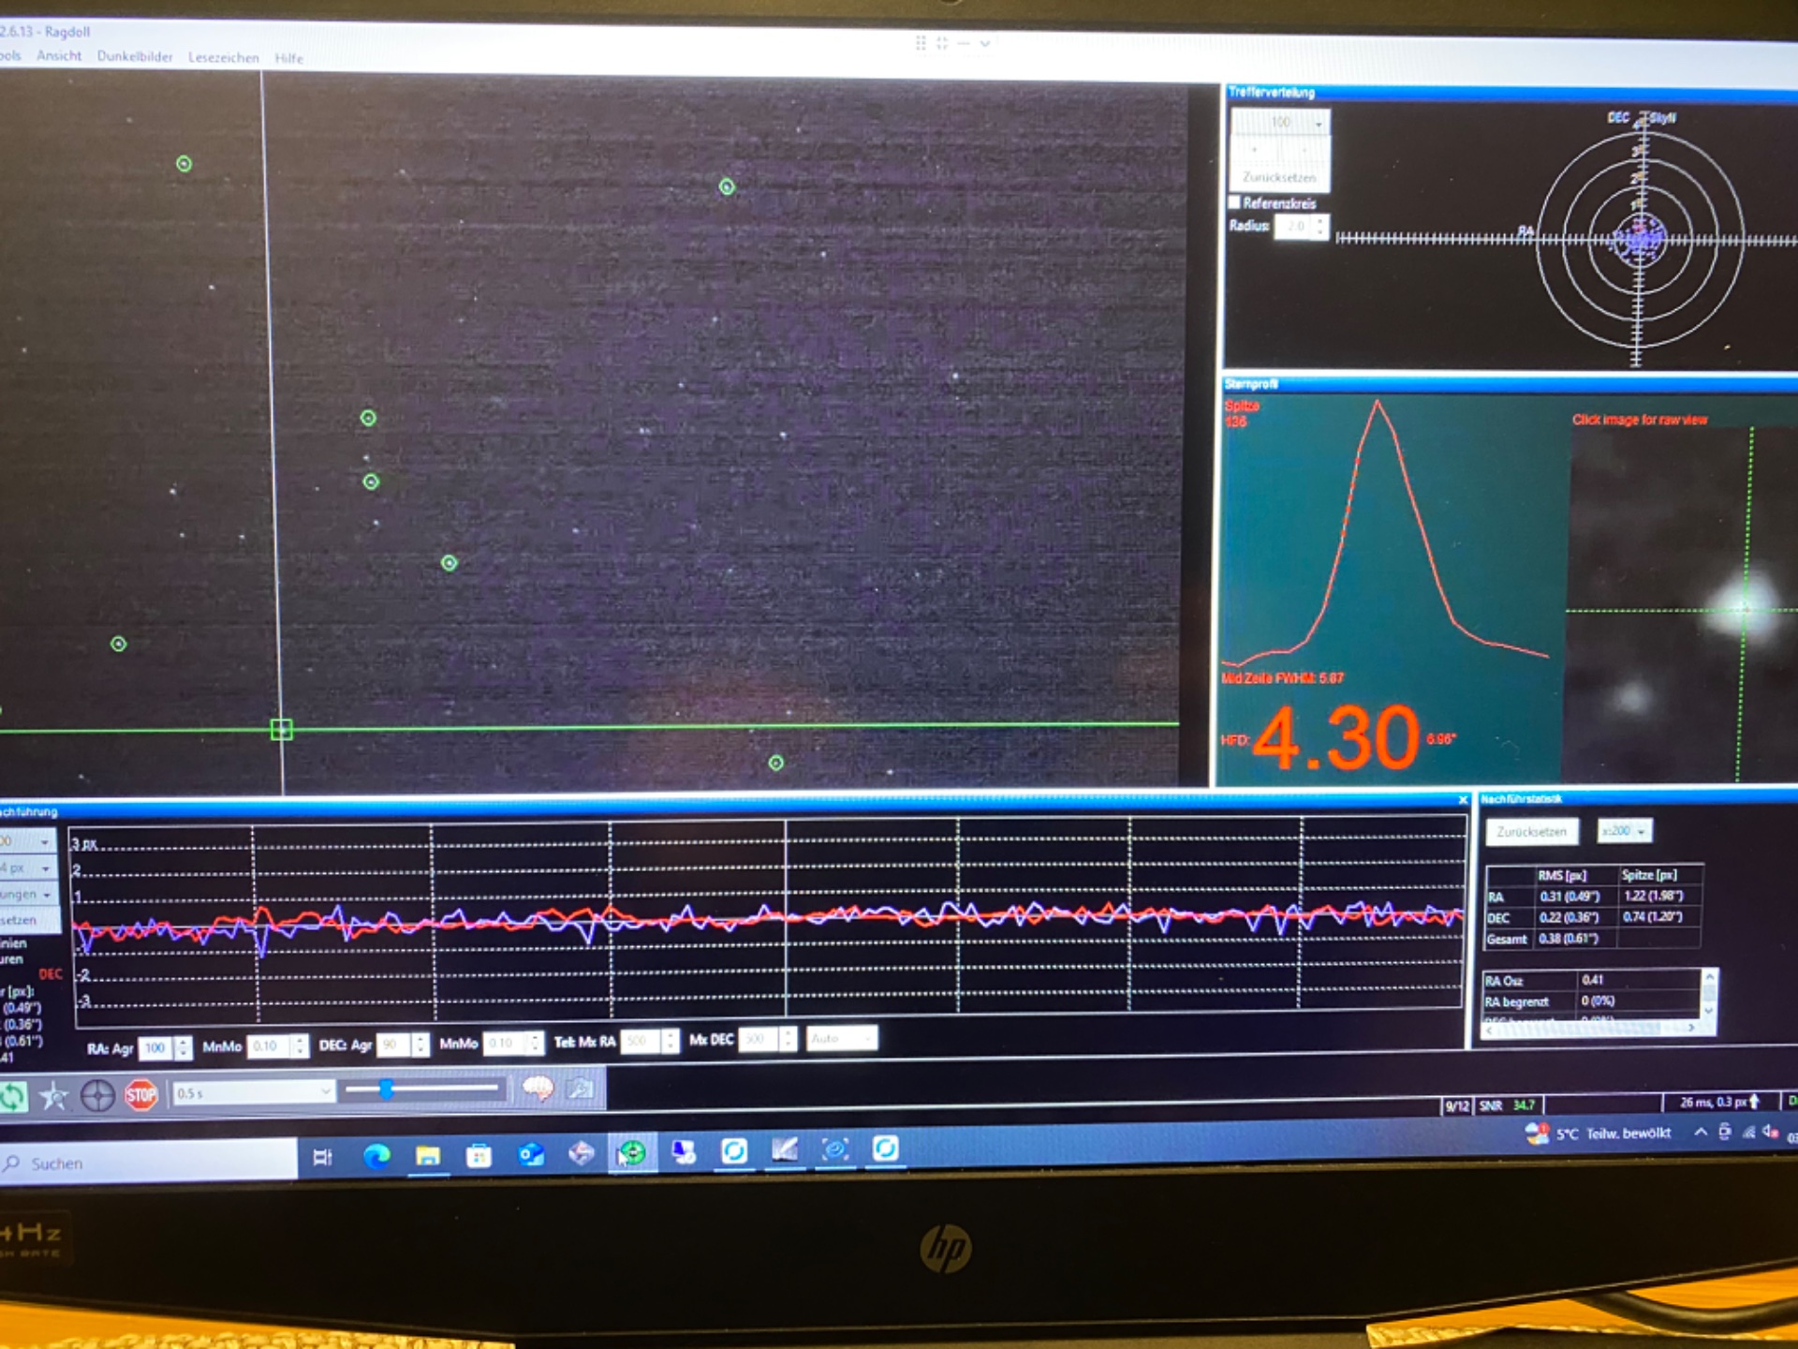Image resolution: width=1798 pixels, height=1349 pixels.
Task: Click the Mid Zeile FWHM 5.87 label
Action: click(1282, 677)
